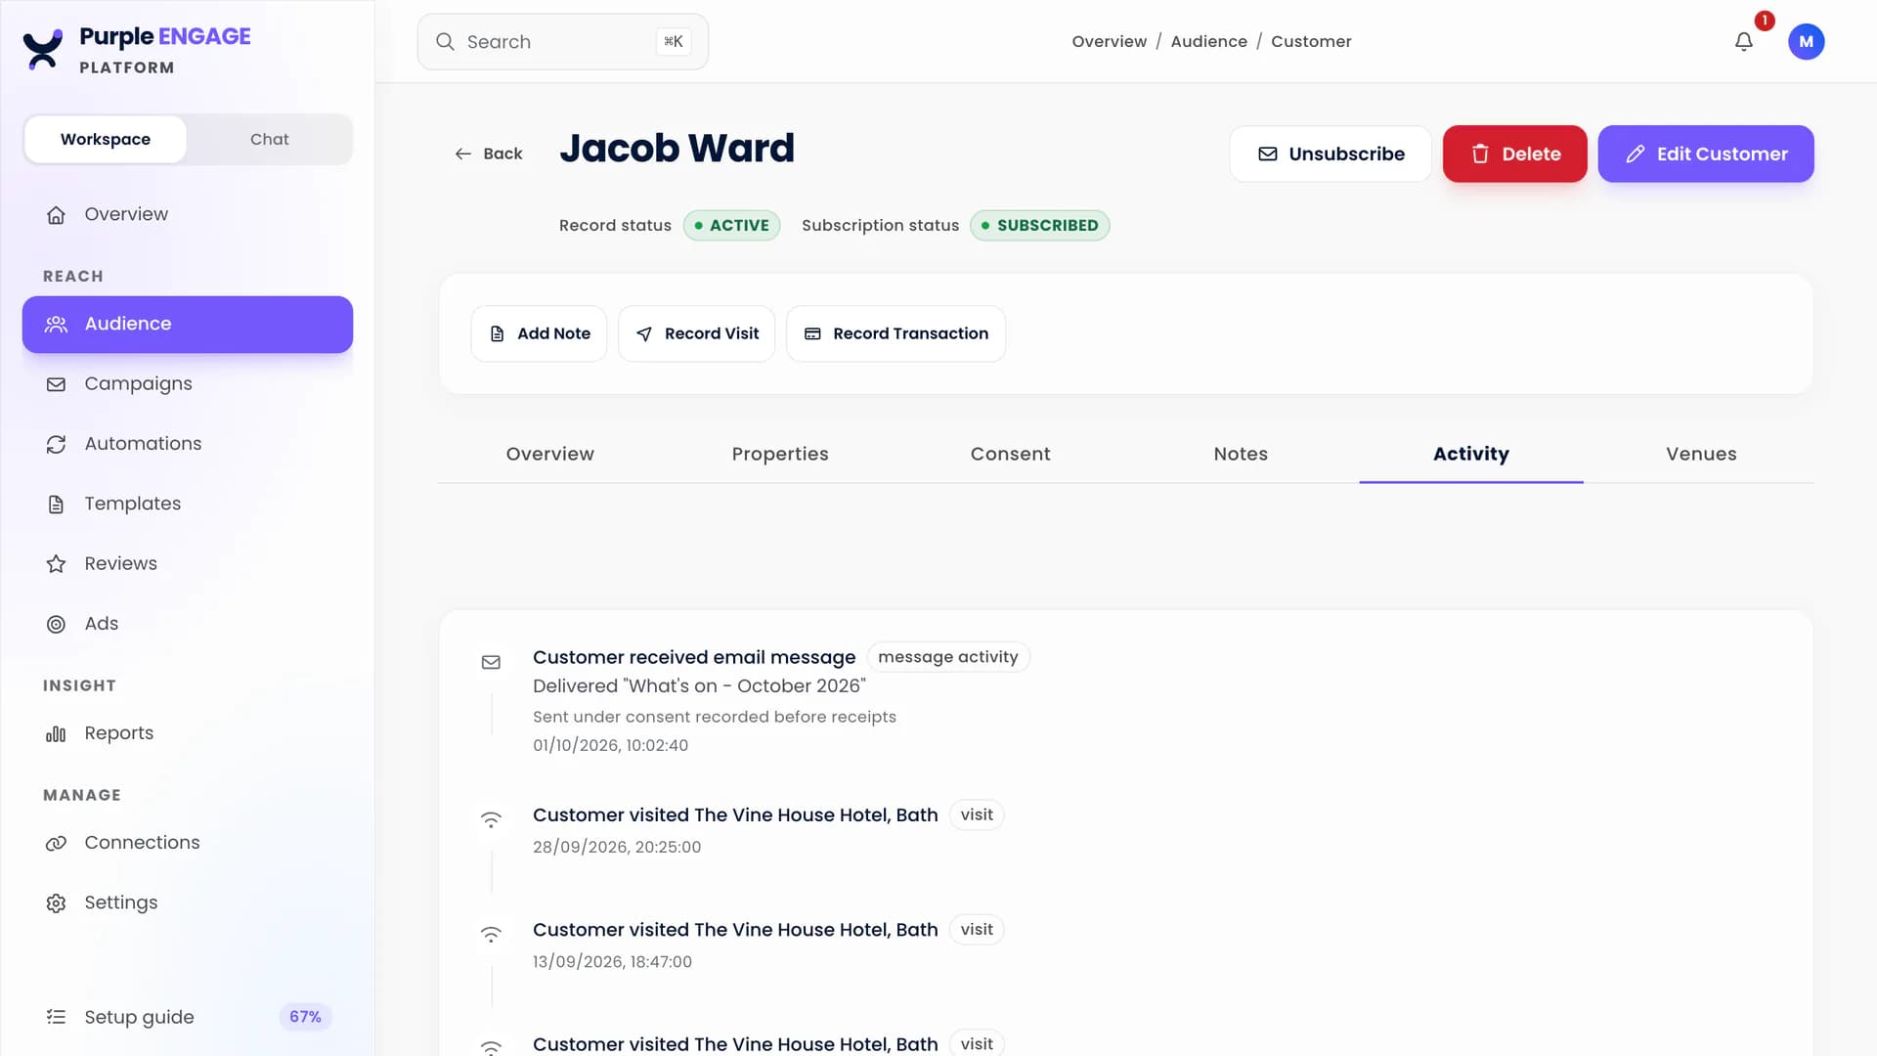The height and width of the screenshot is (1056, 1877).
Task: Open Automations refresh icon
Action: (56, 444)
